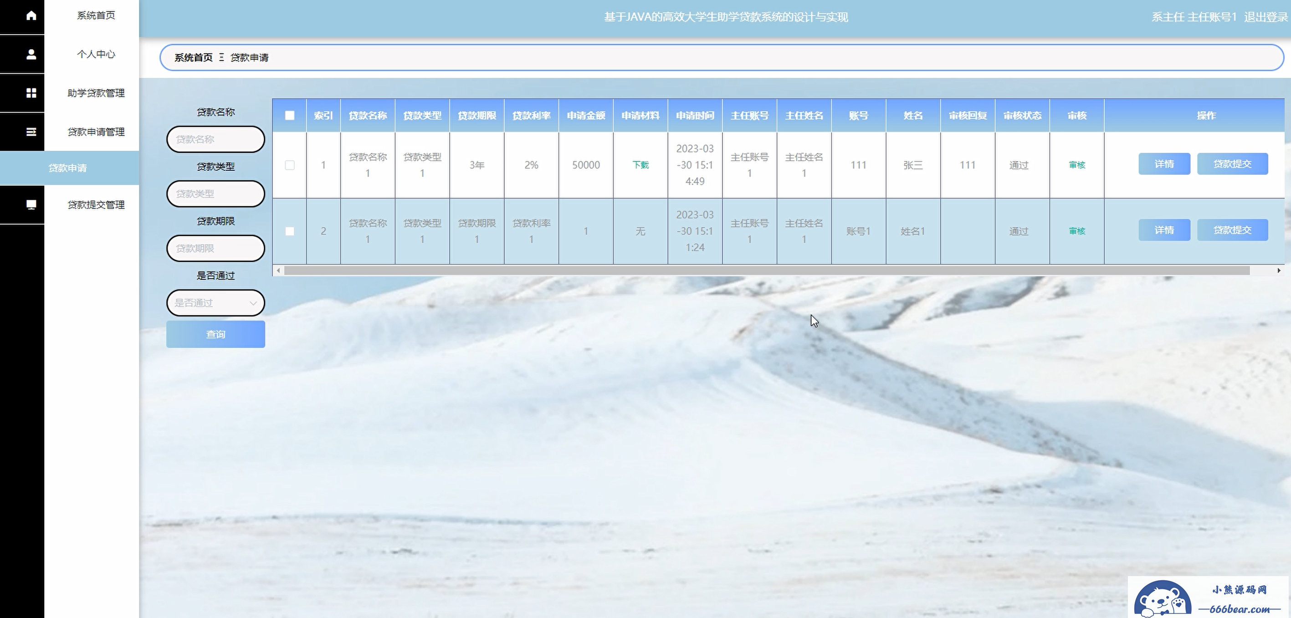
Task: Click the 查询 search button
Action: [215, 334]
